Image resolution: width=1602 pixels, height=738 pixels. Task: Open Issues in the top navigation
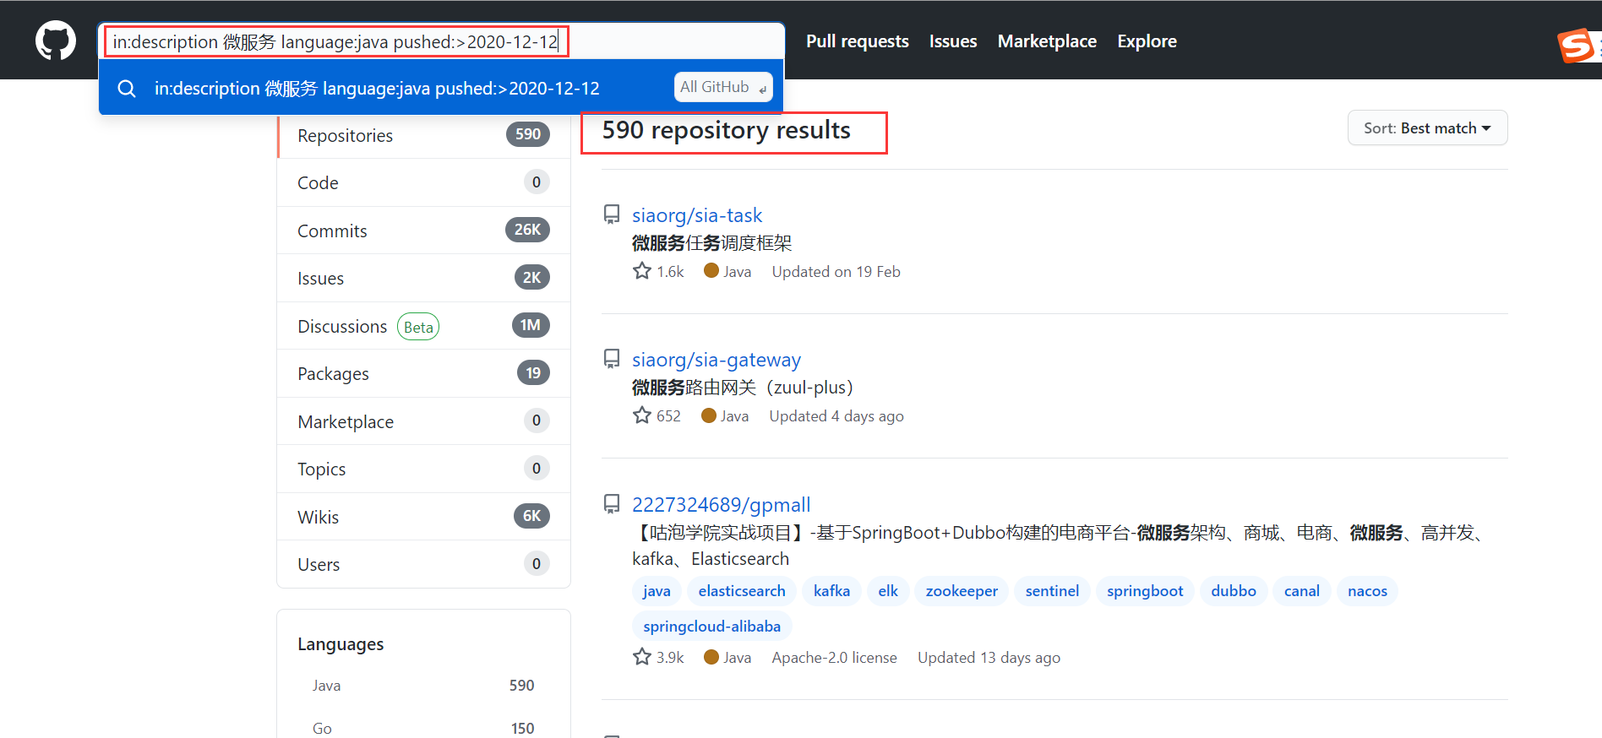click(953, 41)
